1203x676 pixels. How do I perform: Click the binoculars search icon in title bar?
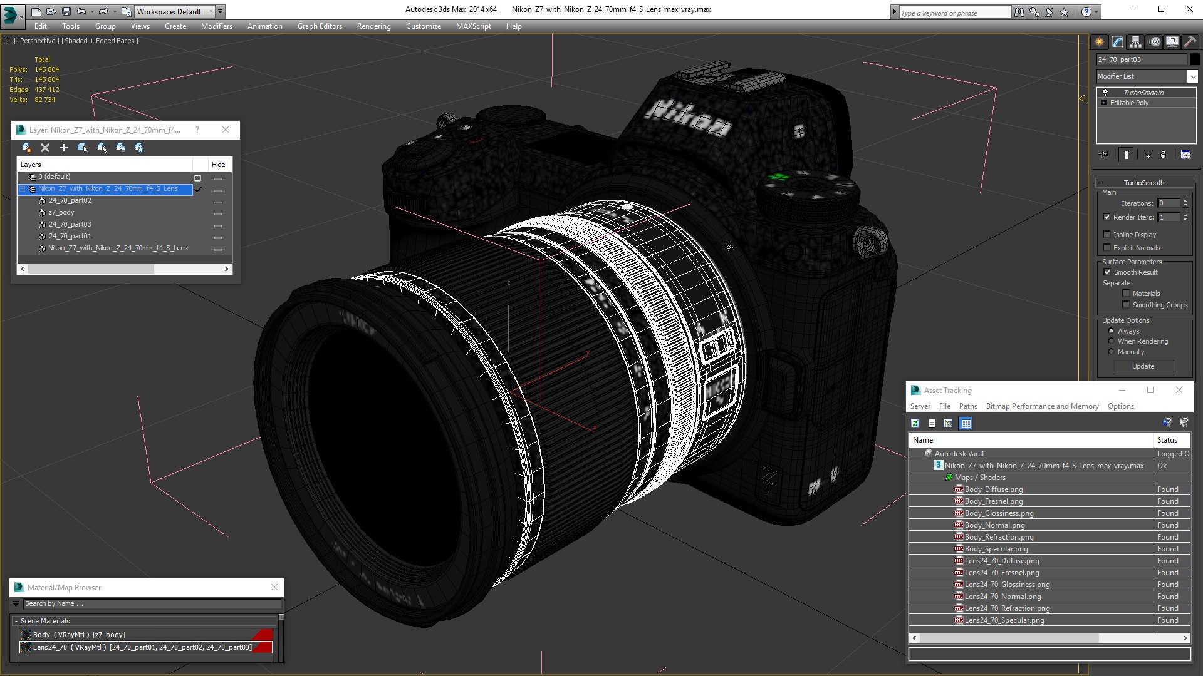(x=1019, y=12)
